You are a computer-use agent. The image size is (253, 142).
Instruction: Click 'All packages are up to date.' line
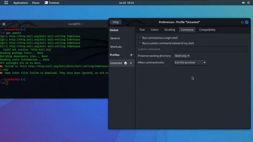tap(21, 63)
